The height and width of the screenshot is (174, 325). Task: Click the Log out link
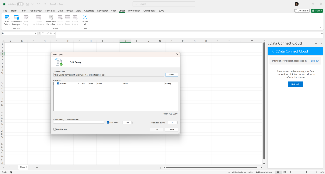tap(315, 61)
